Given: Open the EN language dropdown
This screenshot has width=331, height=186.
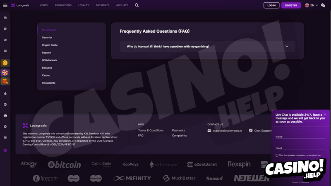Looking at the screenshot, I should pyautogui.click(x=312, y=5).
